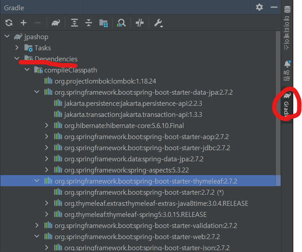Click spring-boot-starter-data-jpa:2.7.2 text
This screenshot has width=302, height=252.
[144, 92]
